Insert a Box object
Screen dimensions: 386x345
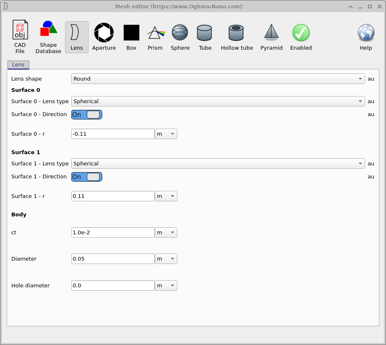131,33
